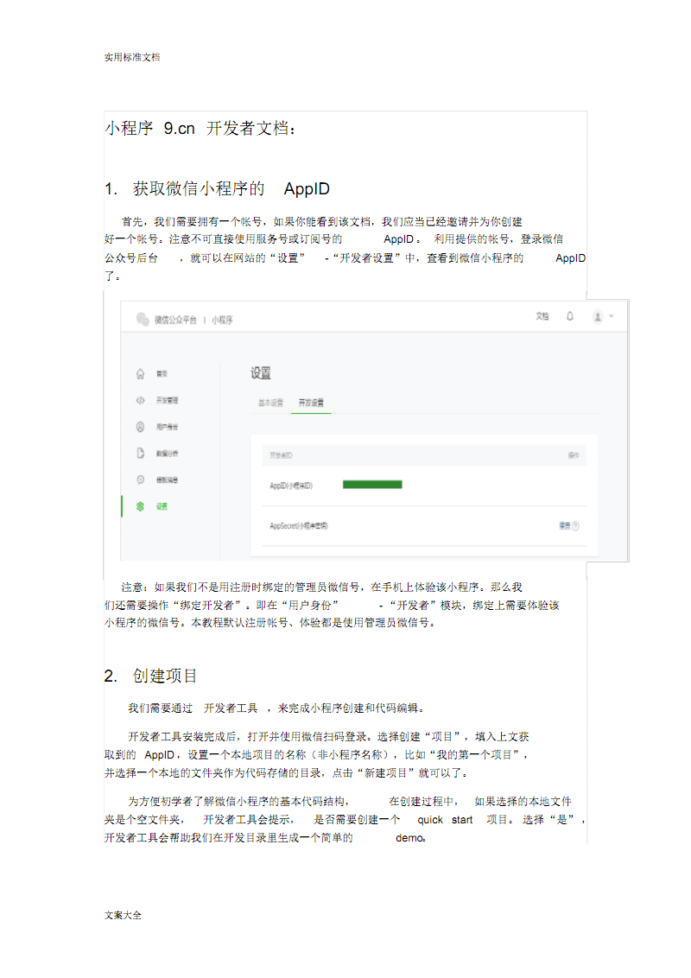Select the 用户身份 user icon in sidebar
This screenshot has height=978, width=691.
click(x=140, y=427)
